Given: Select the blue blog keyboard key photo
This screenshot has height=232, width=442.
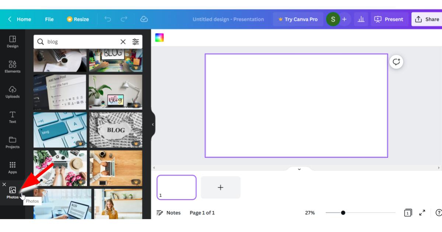Looking at the screenshot, I should pyautogui.click(x=60, y=130).
